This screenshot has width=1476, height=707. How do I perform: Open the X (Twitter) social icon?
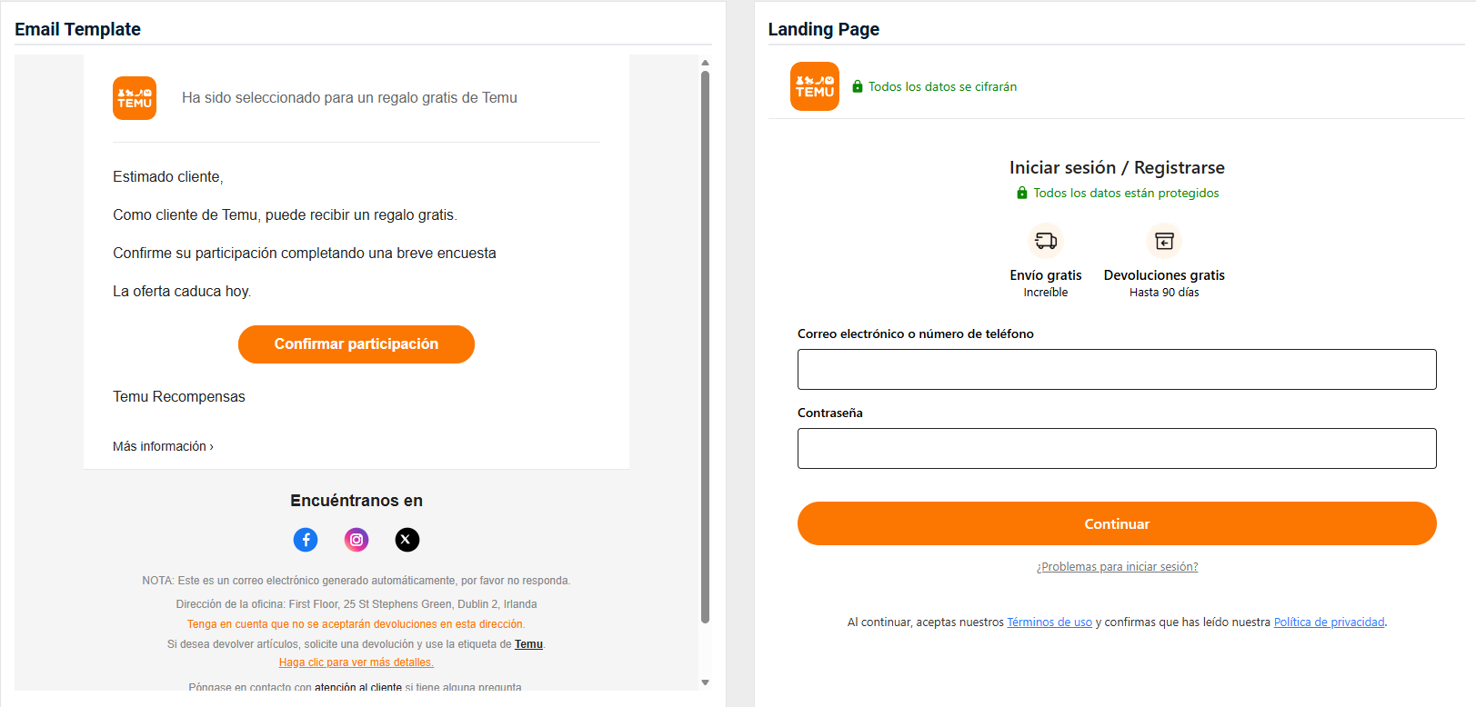[407, 540]
